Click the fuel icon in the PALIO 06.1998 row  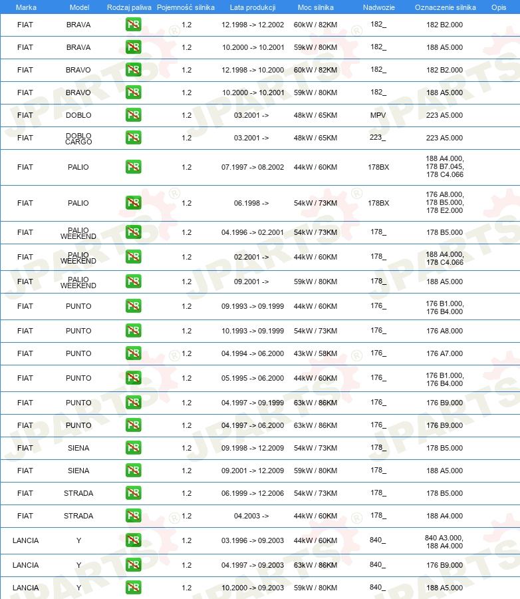[x=133, y=203]
